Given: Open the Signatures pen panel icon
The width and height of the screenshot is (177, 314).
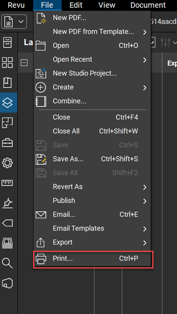Looking at the screenshot, I should pos(8,203).
